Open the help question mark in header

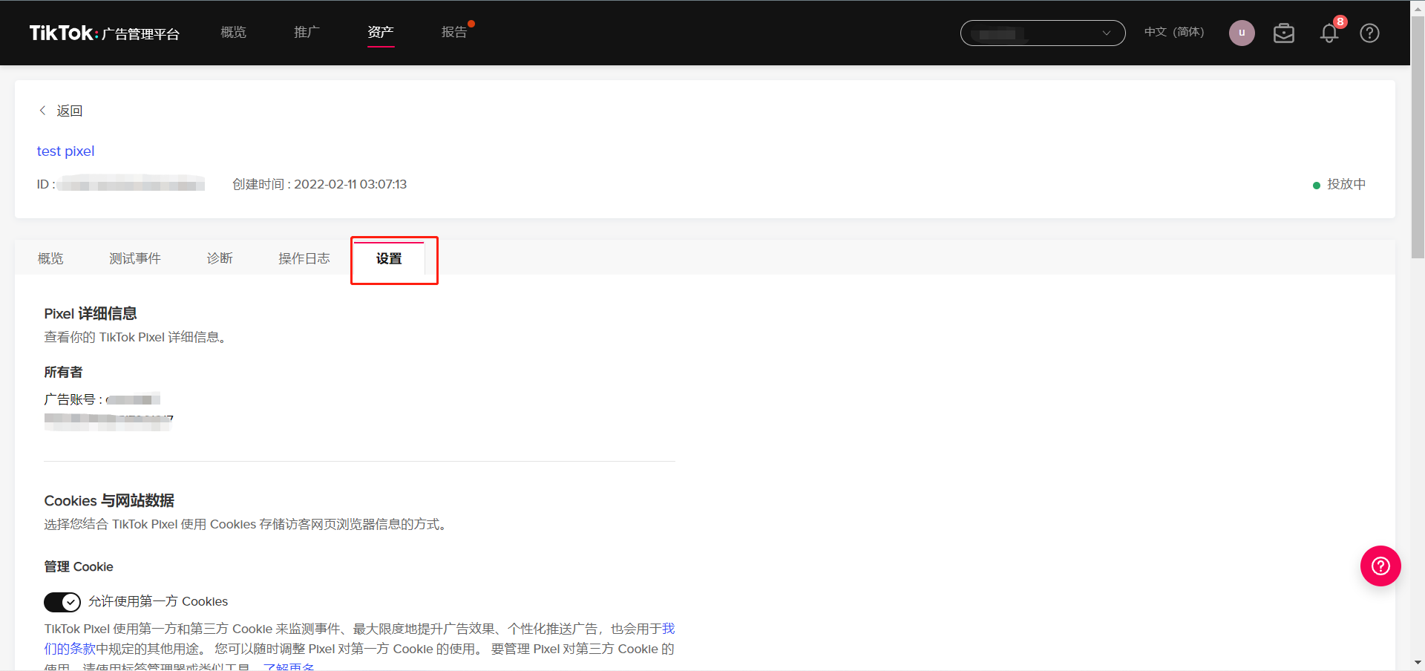(1369, 33)
